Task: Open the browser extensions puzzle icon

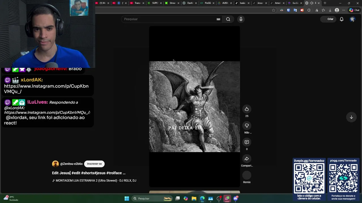Action: click(x=309, y=10)
